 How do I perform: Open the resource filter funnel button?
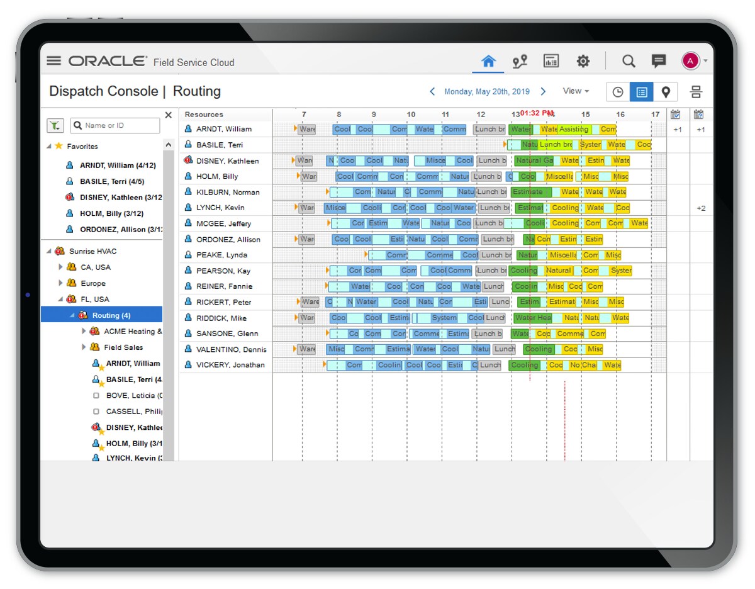click(x=55, y=126)
